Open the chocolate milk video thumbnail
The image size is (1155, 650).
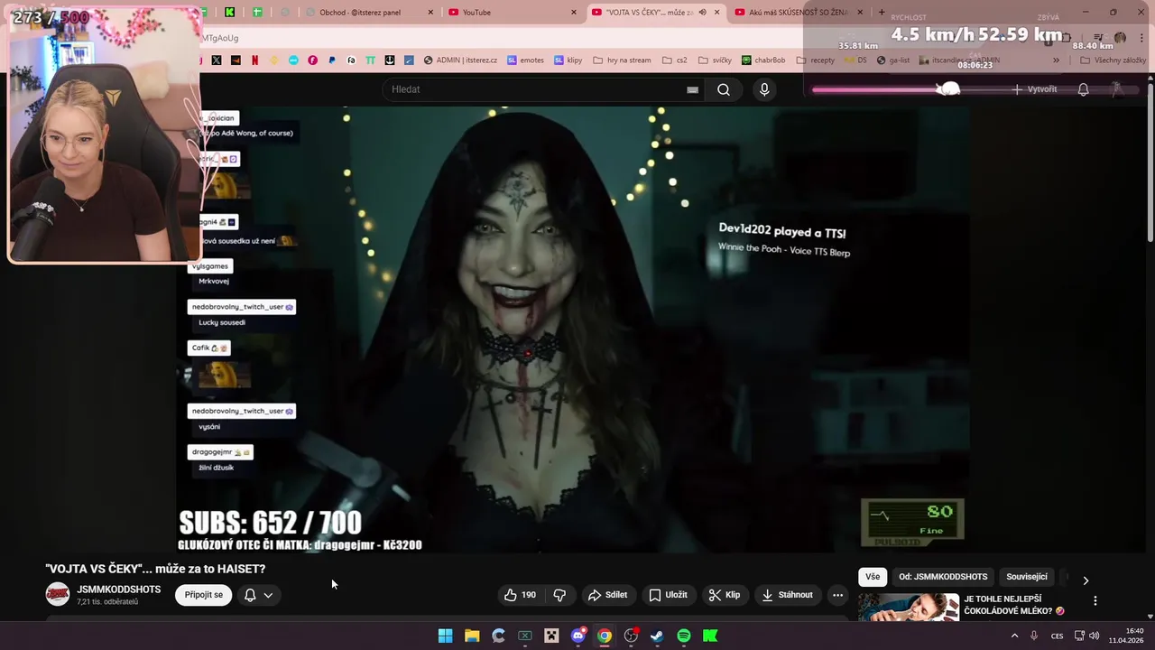tap(909, 608)
